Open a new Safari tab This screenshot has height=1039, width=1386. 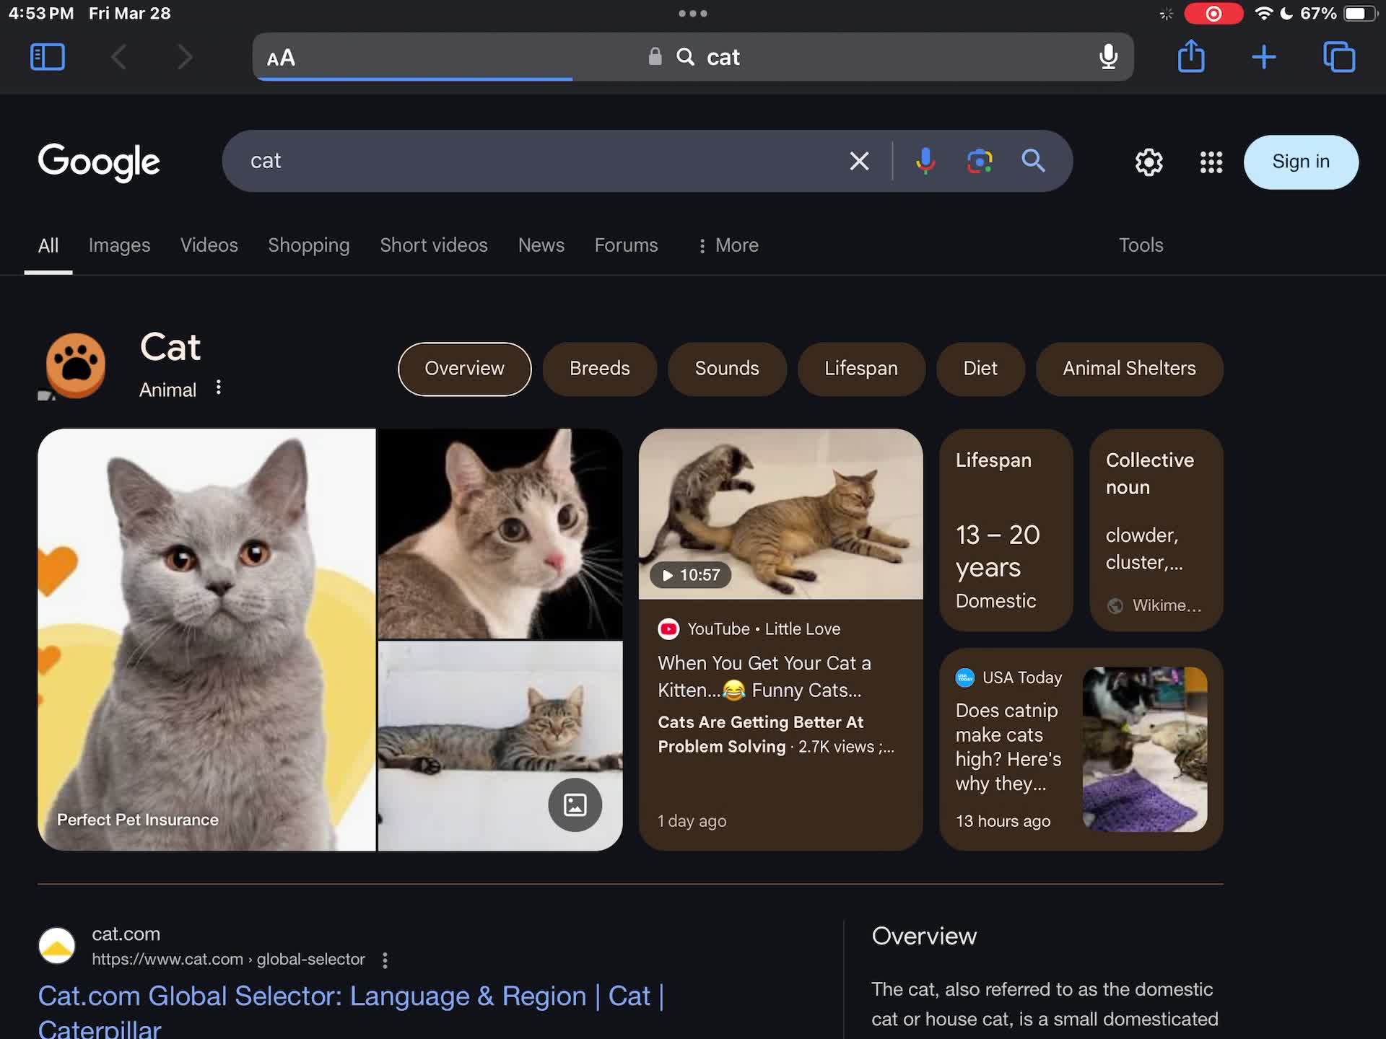pyautogui.click(x=1264, y=57)
